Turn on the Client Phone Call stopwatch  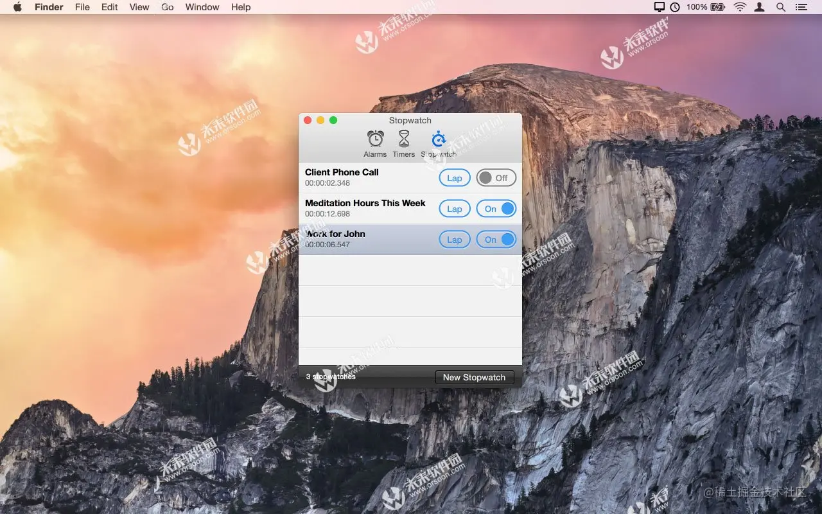point(496,178)
